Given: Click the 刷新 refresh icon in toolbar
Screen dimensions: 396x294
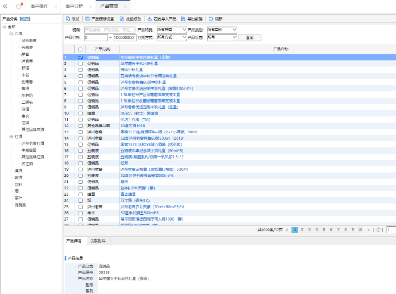Looking at the screenshot, I should (211, 19).
